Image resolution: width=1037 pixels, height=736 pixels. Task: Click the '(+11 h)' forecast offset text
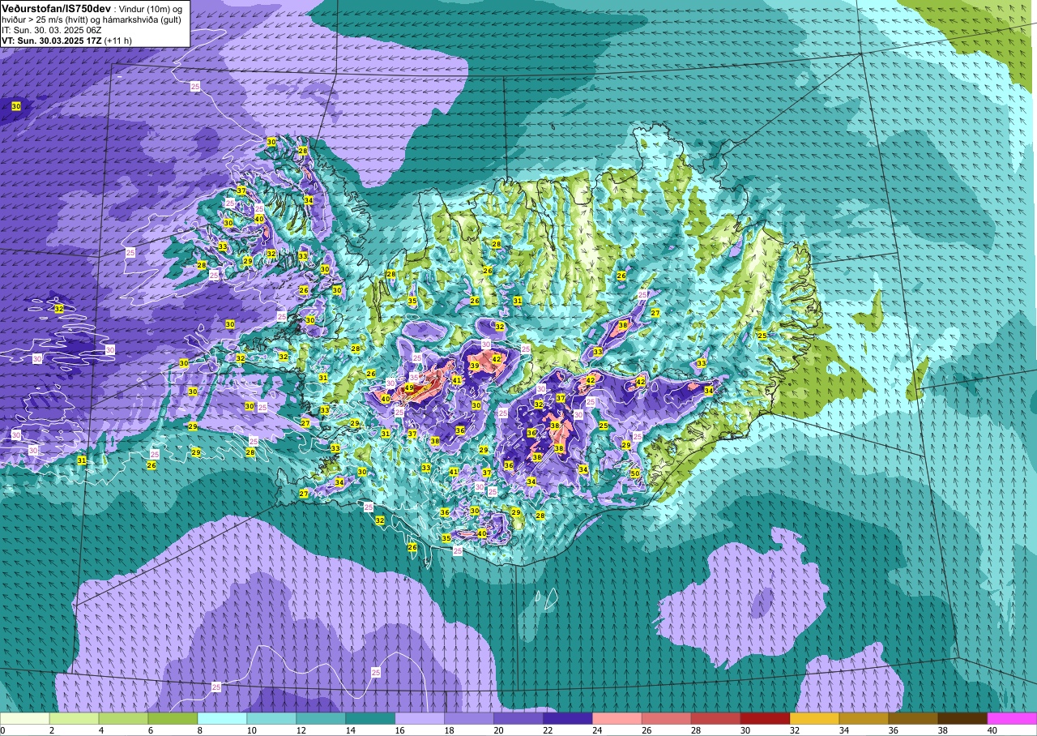118,40
